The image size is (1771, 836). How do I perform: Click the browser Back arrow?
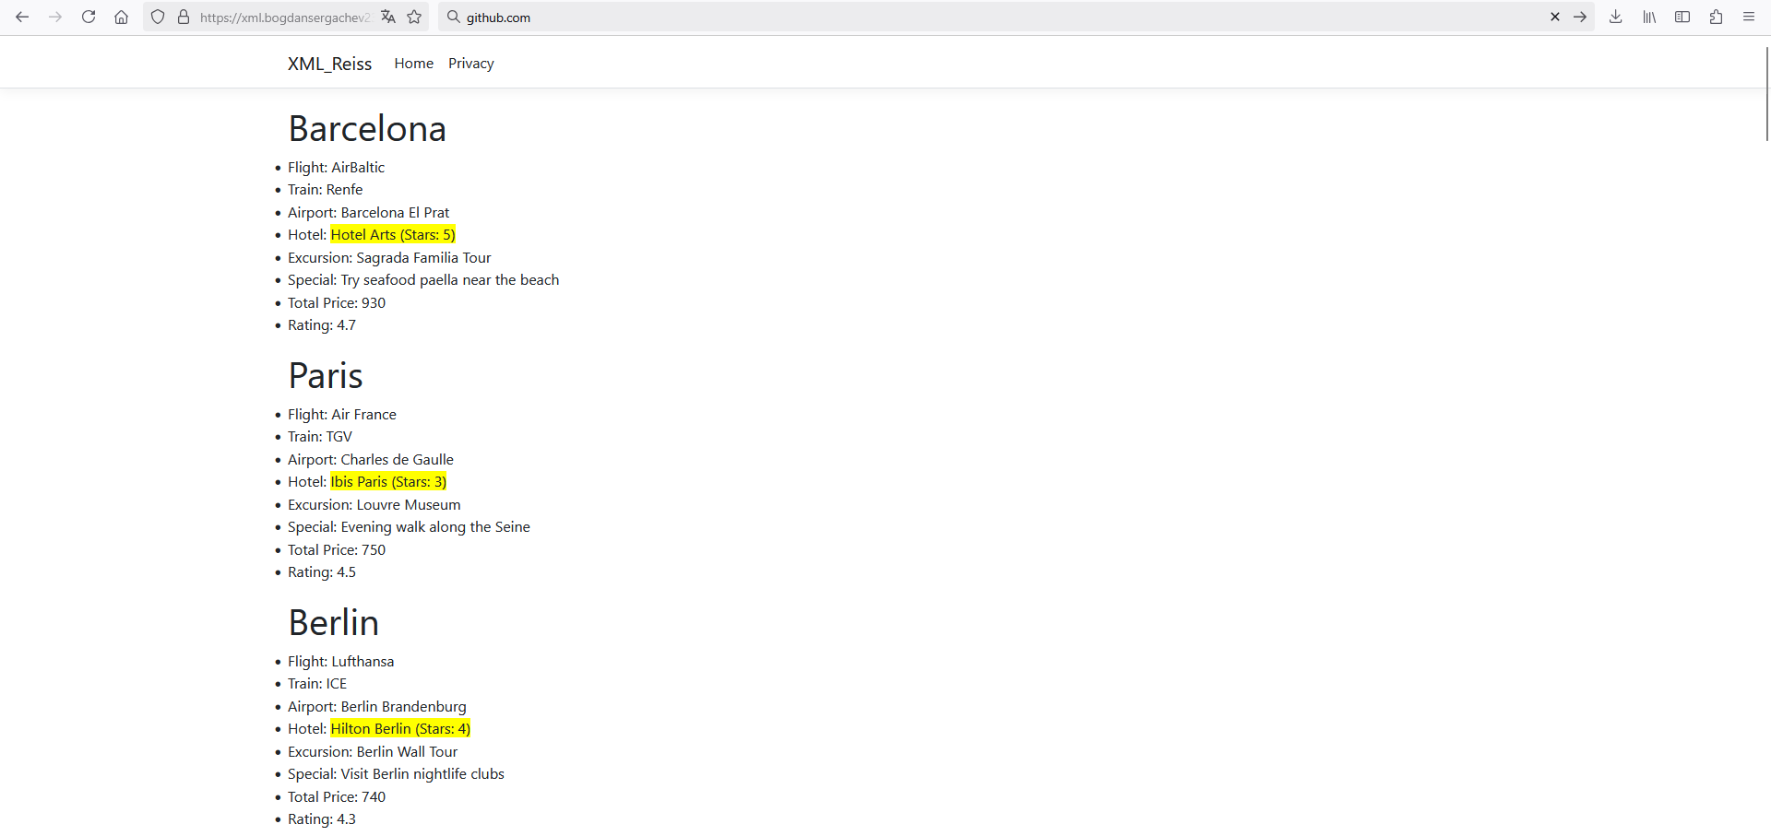point(22,18)
